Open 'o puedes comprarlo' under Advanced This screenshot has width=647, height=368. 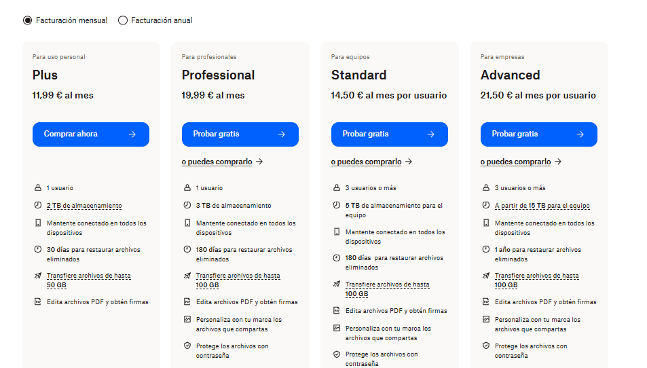point(521,162)
